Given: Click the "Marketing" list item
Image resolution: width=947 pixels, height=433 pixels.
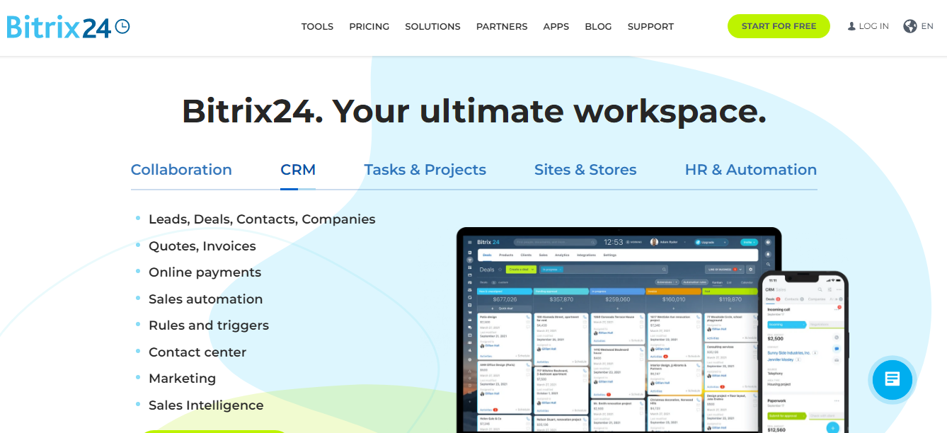Looking at the screenshot, I should [182, 379].
